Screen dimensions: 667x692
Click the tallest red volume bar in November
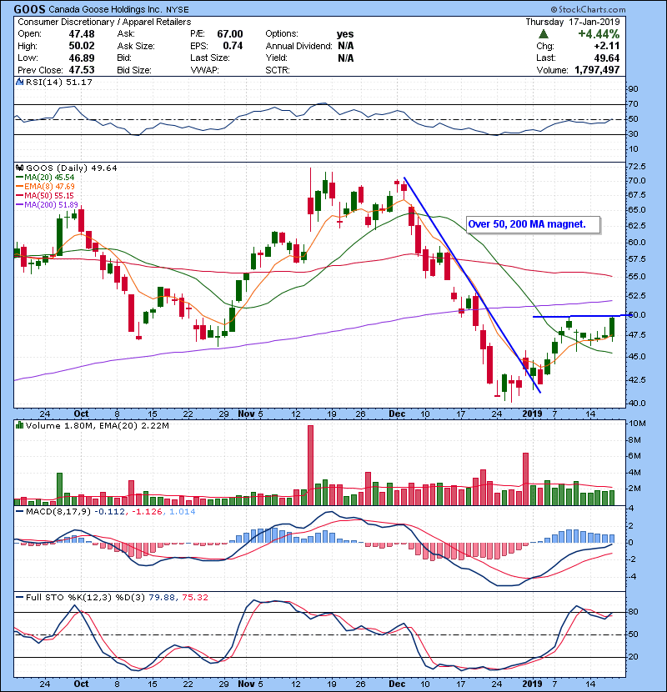click(x=310, y=465)
